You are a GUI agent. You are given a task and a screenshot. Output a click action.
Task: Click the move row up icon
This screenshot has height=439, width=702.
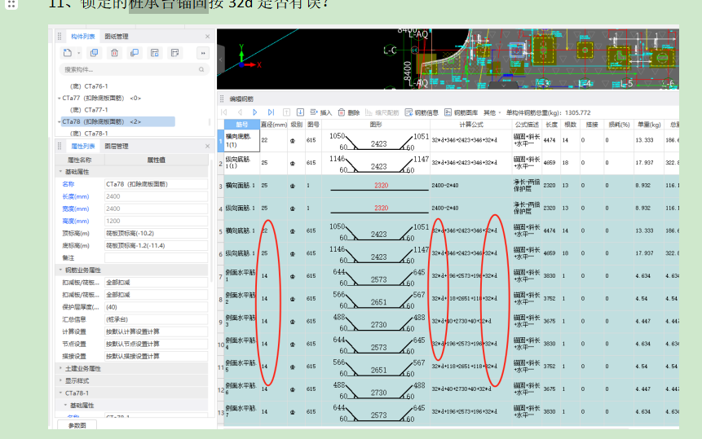[x=286, y=112]
